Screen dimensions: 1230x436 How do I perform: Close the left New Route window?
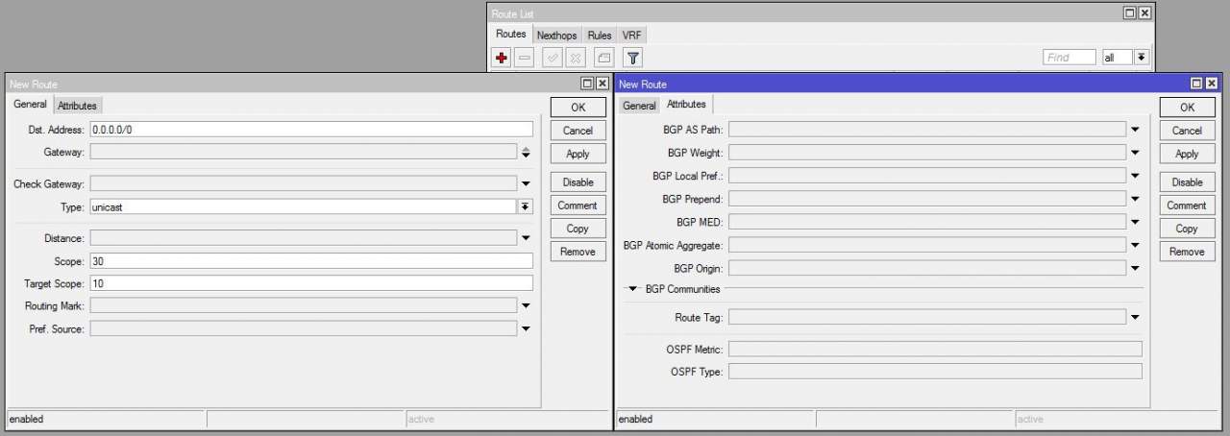(602, 84)
